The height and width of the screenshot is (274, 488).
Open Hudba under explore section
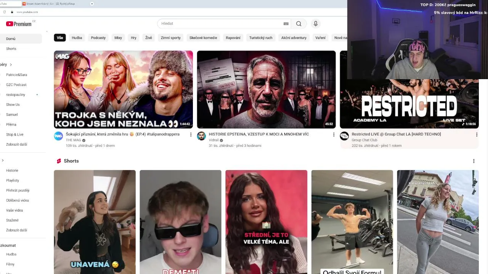[x=11, y=254]
